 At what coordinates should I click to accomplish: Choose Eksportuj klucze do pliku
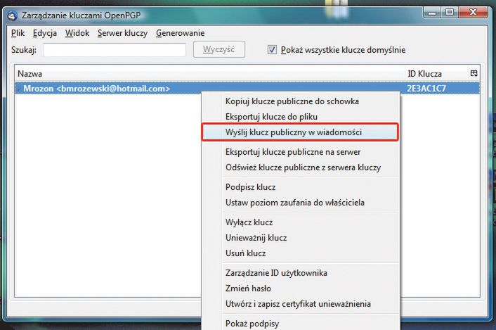(x=300, y=117)
